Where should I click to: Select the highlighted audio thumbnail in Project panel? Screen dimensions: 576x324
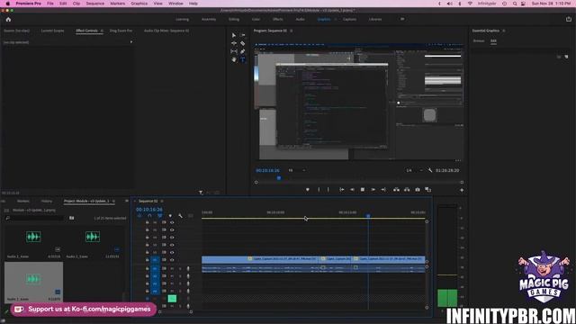[33, 279]
